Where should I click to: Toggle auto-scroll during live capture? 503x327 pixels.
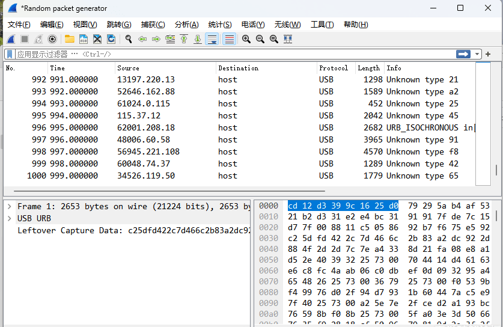tap(212, 39)
